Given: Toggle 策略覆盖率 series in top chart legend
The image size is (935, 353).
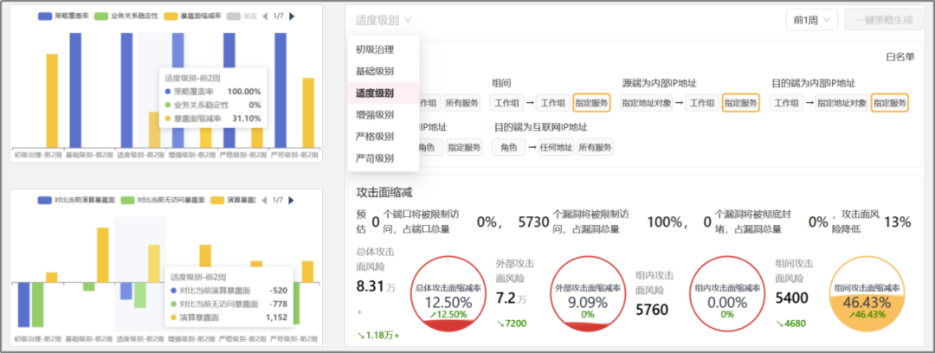Looking at the screenshot, I should click(62, 16).
